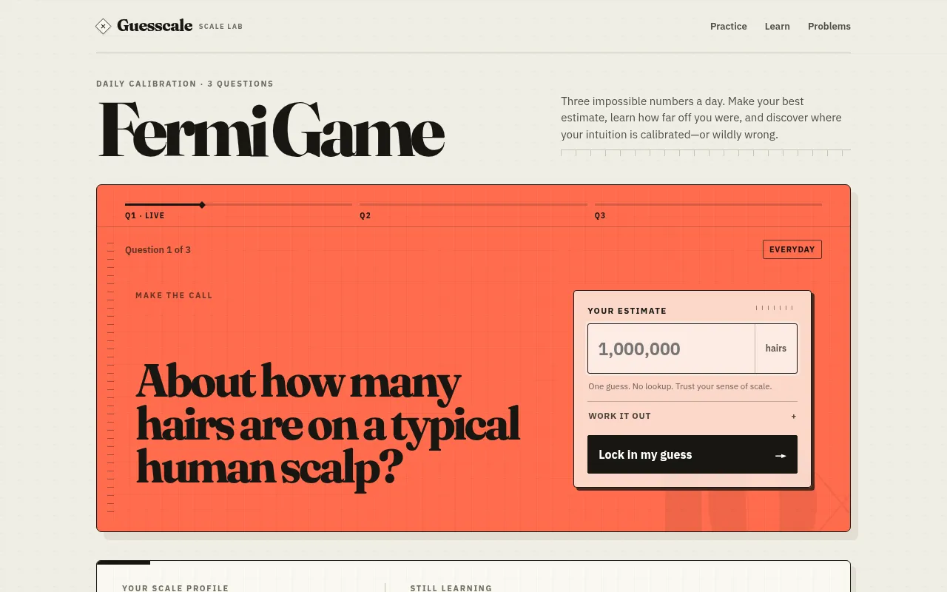The height and width of the screenshot is (592, 947).
Task: Go to the Learn section
Action: pos(778,27)
